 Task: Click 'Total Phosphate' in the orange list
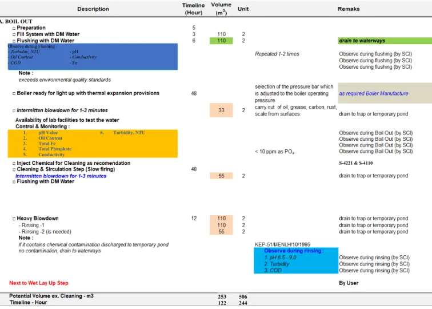pyautogui.click(x=55, y=149)
